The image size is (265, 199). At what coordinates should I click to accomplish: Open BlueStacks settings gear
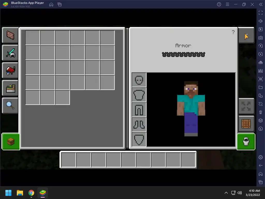coord(261,157)
